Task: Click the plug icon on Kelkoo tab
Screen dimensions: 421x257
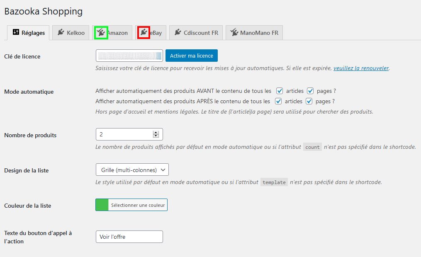Action: [x=61, y=32]
